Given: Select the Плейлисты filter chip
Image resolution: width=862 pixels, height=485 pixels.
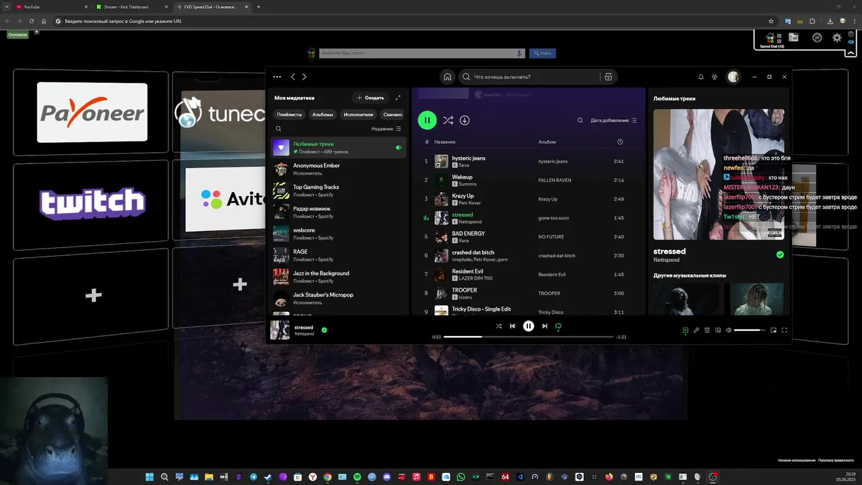Looking at the screenshot, I should coord(290,115).
